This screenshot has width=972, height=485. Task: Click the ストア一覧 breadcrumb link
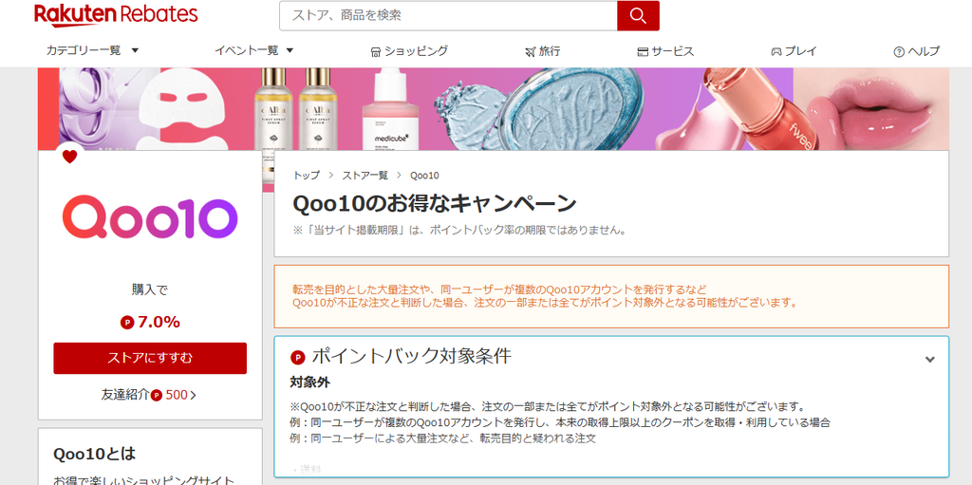click(365, 176)
